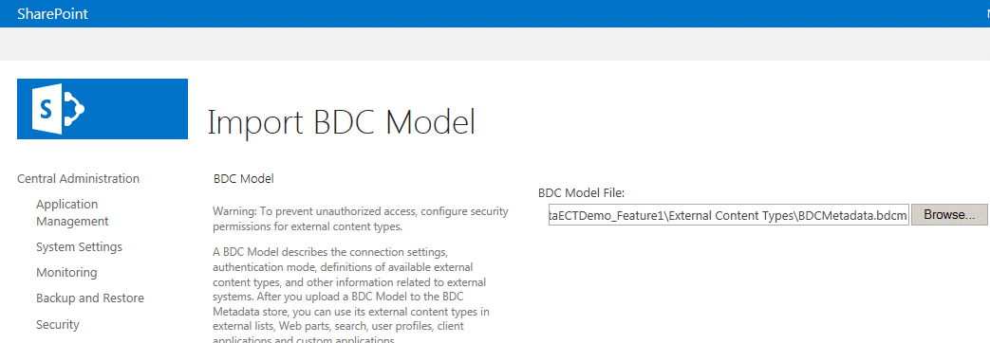Navigate to Security settings
This screenshot has width=990, height=343.
pyautogui.click(x=58, y=325)
